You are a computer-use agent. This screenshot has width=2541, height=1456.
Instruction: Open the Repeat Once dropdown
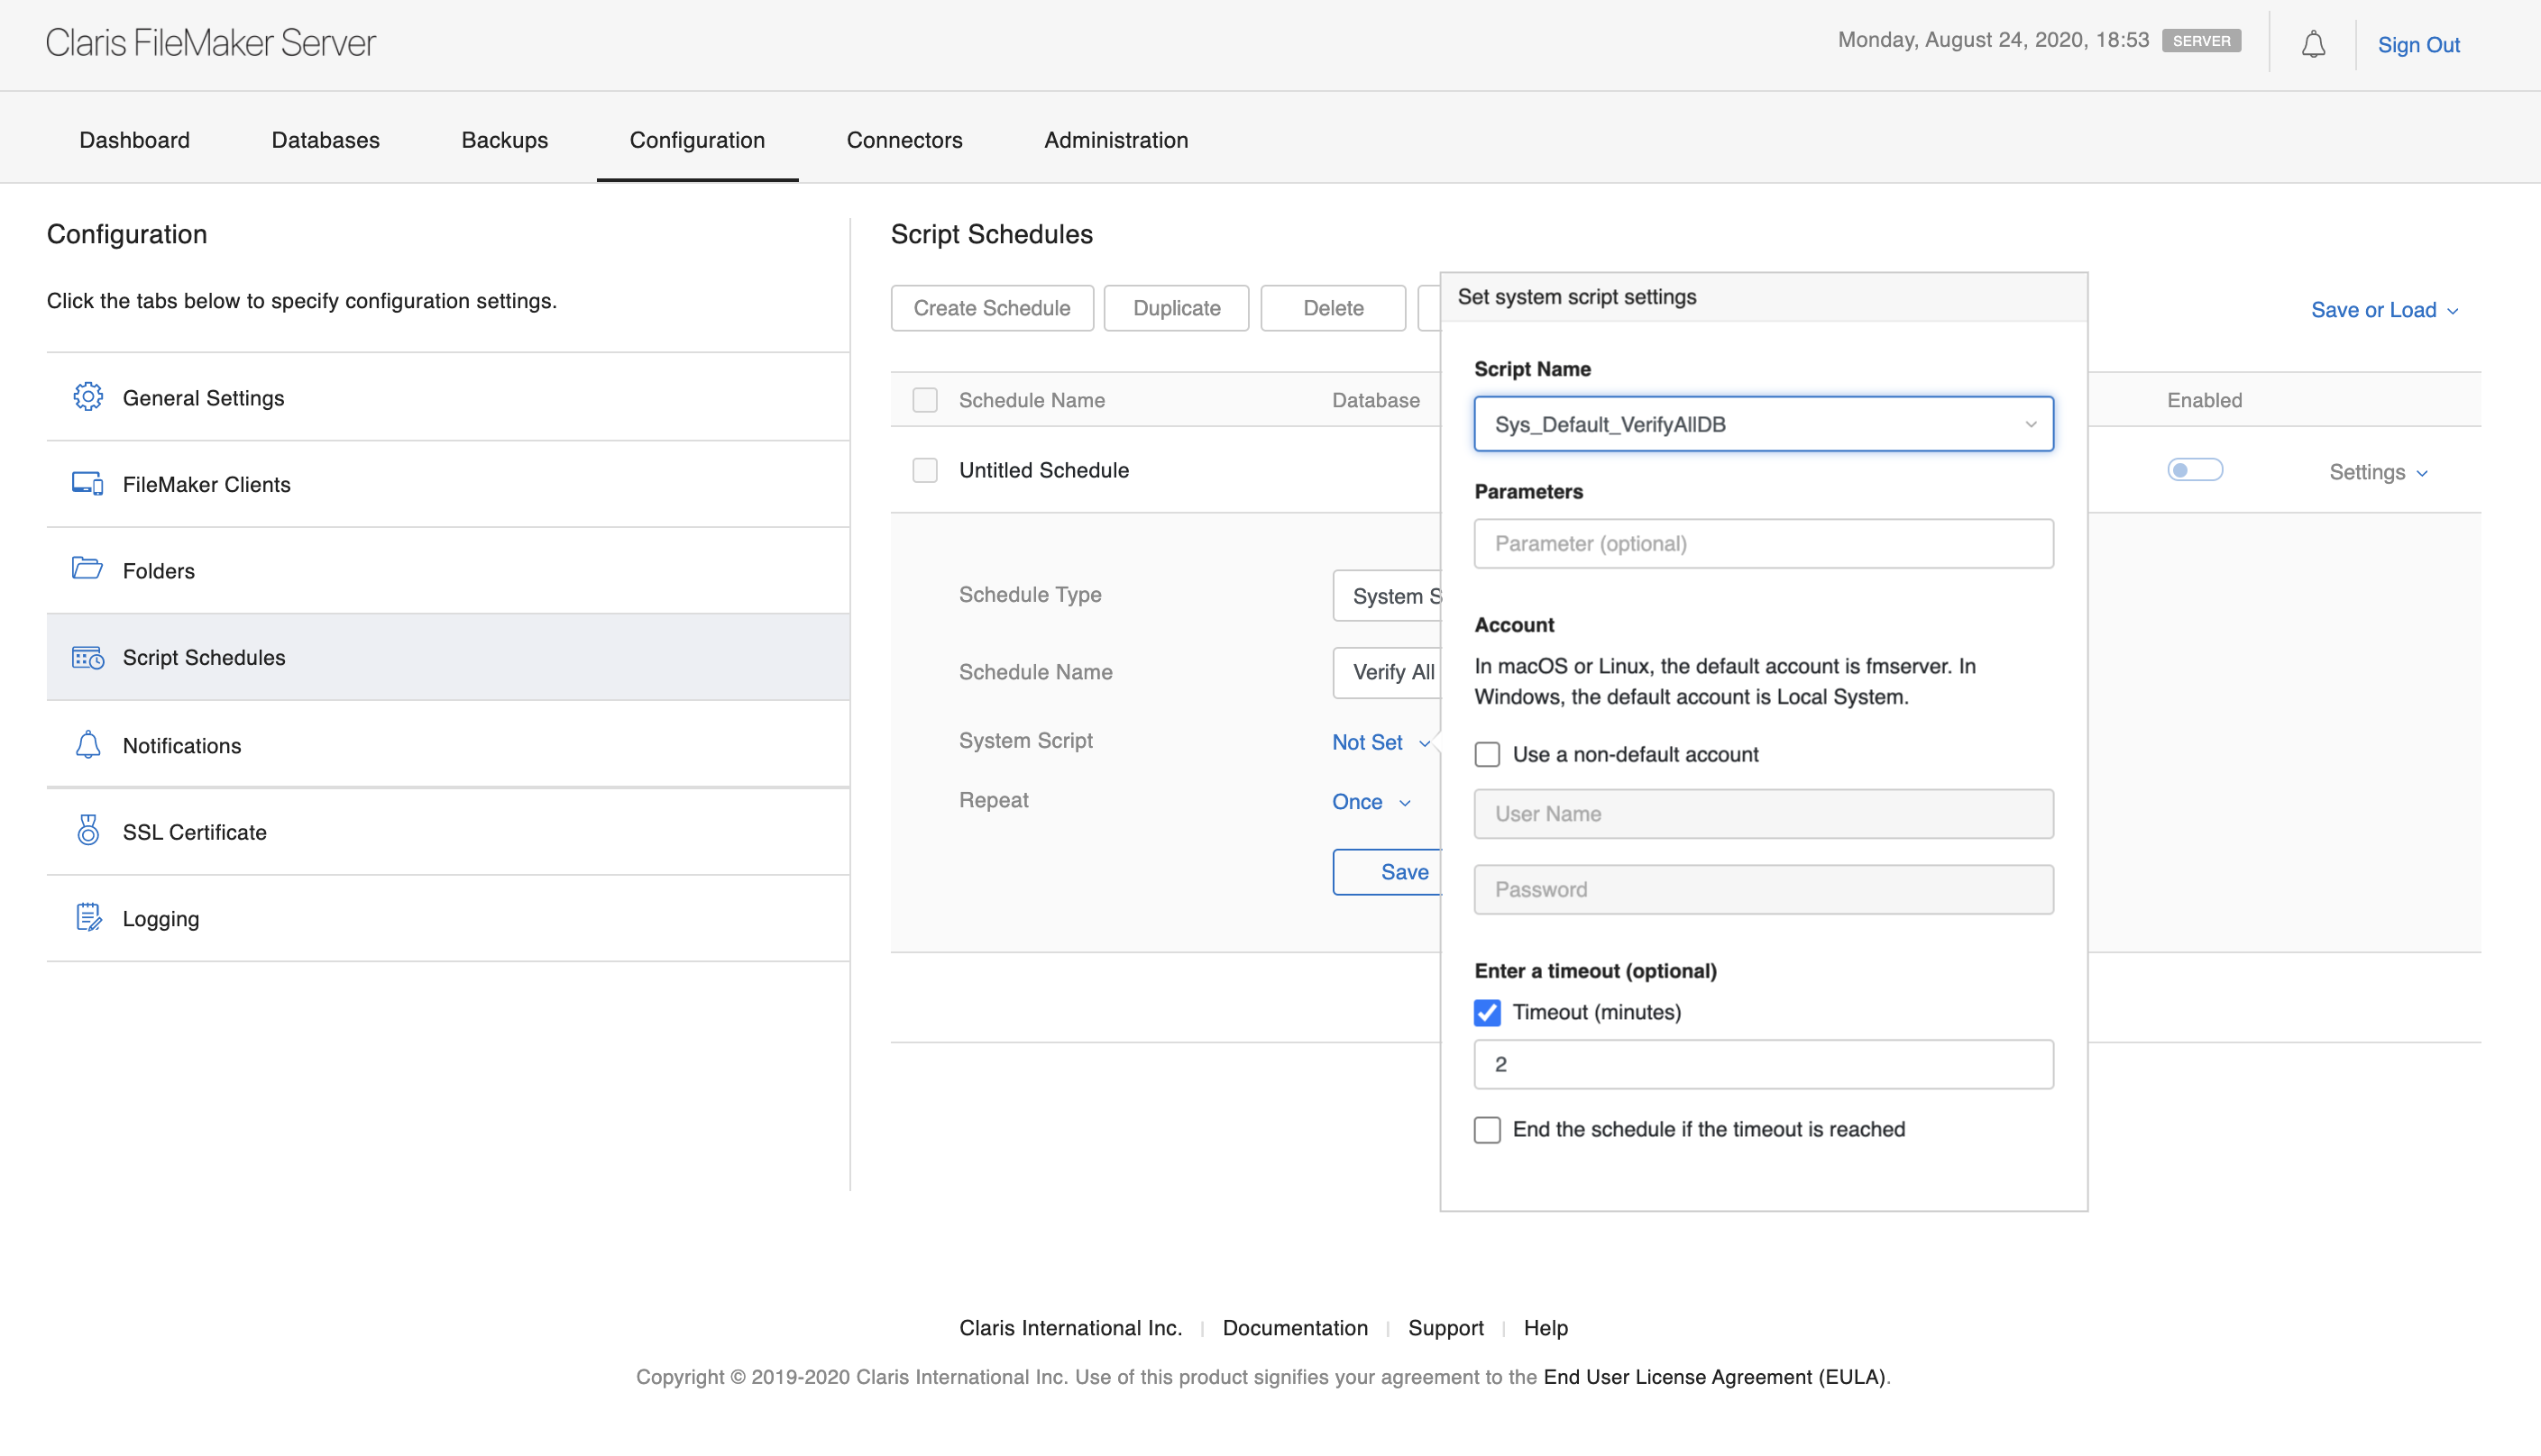(1370, 802)
